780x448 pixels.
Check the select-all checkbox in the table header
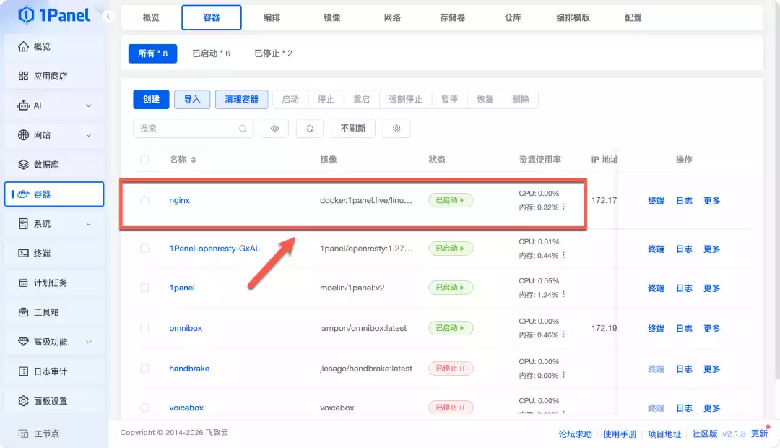click(144, 159)
